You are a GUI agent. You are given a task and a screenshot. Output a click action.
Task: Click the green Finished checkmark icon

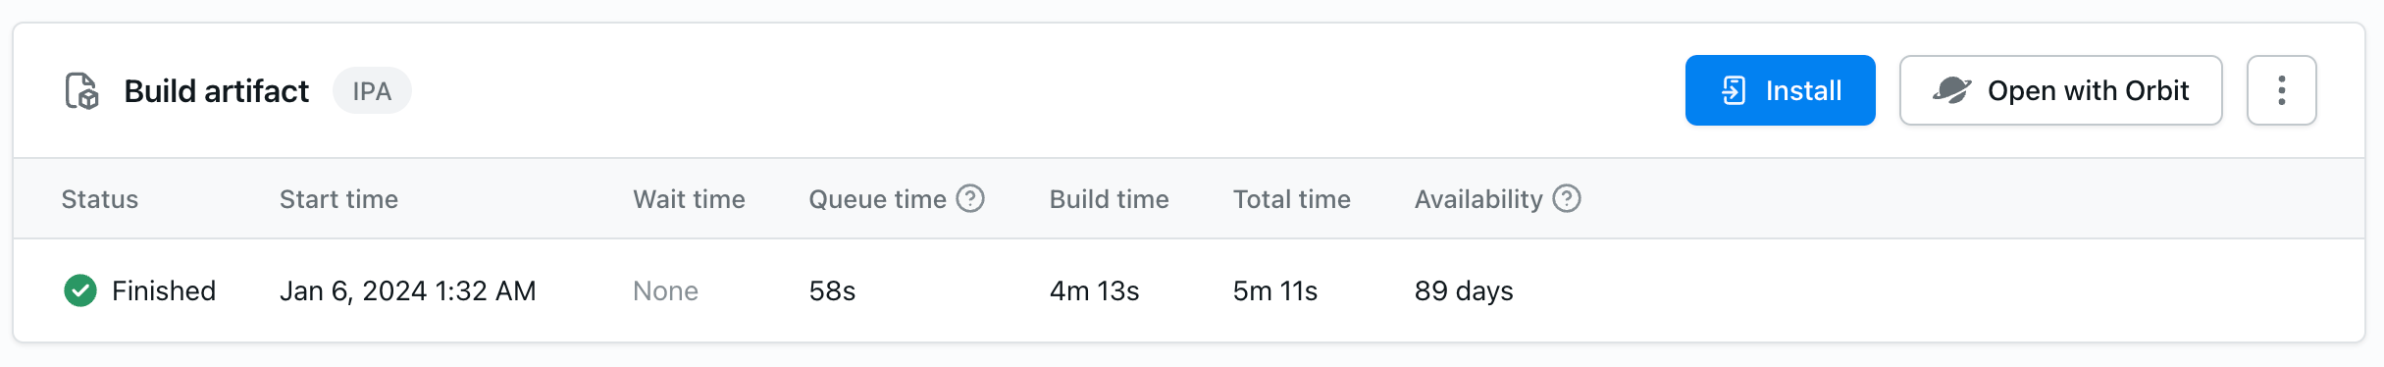pos(80,290)
